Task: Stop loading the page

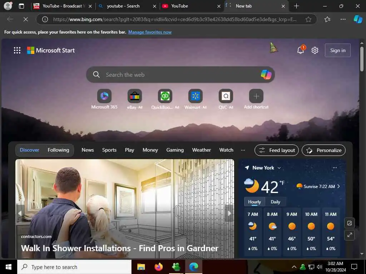Action: (x=26, y=19)
